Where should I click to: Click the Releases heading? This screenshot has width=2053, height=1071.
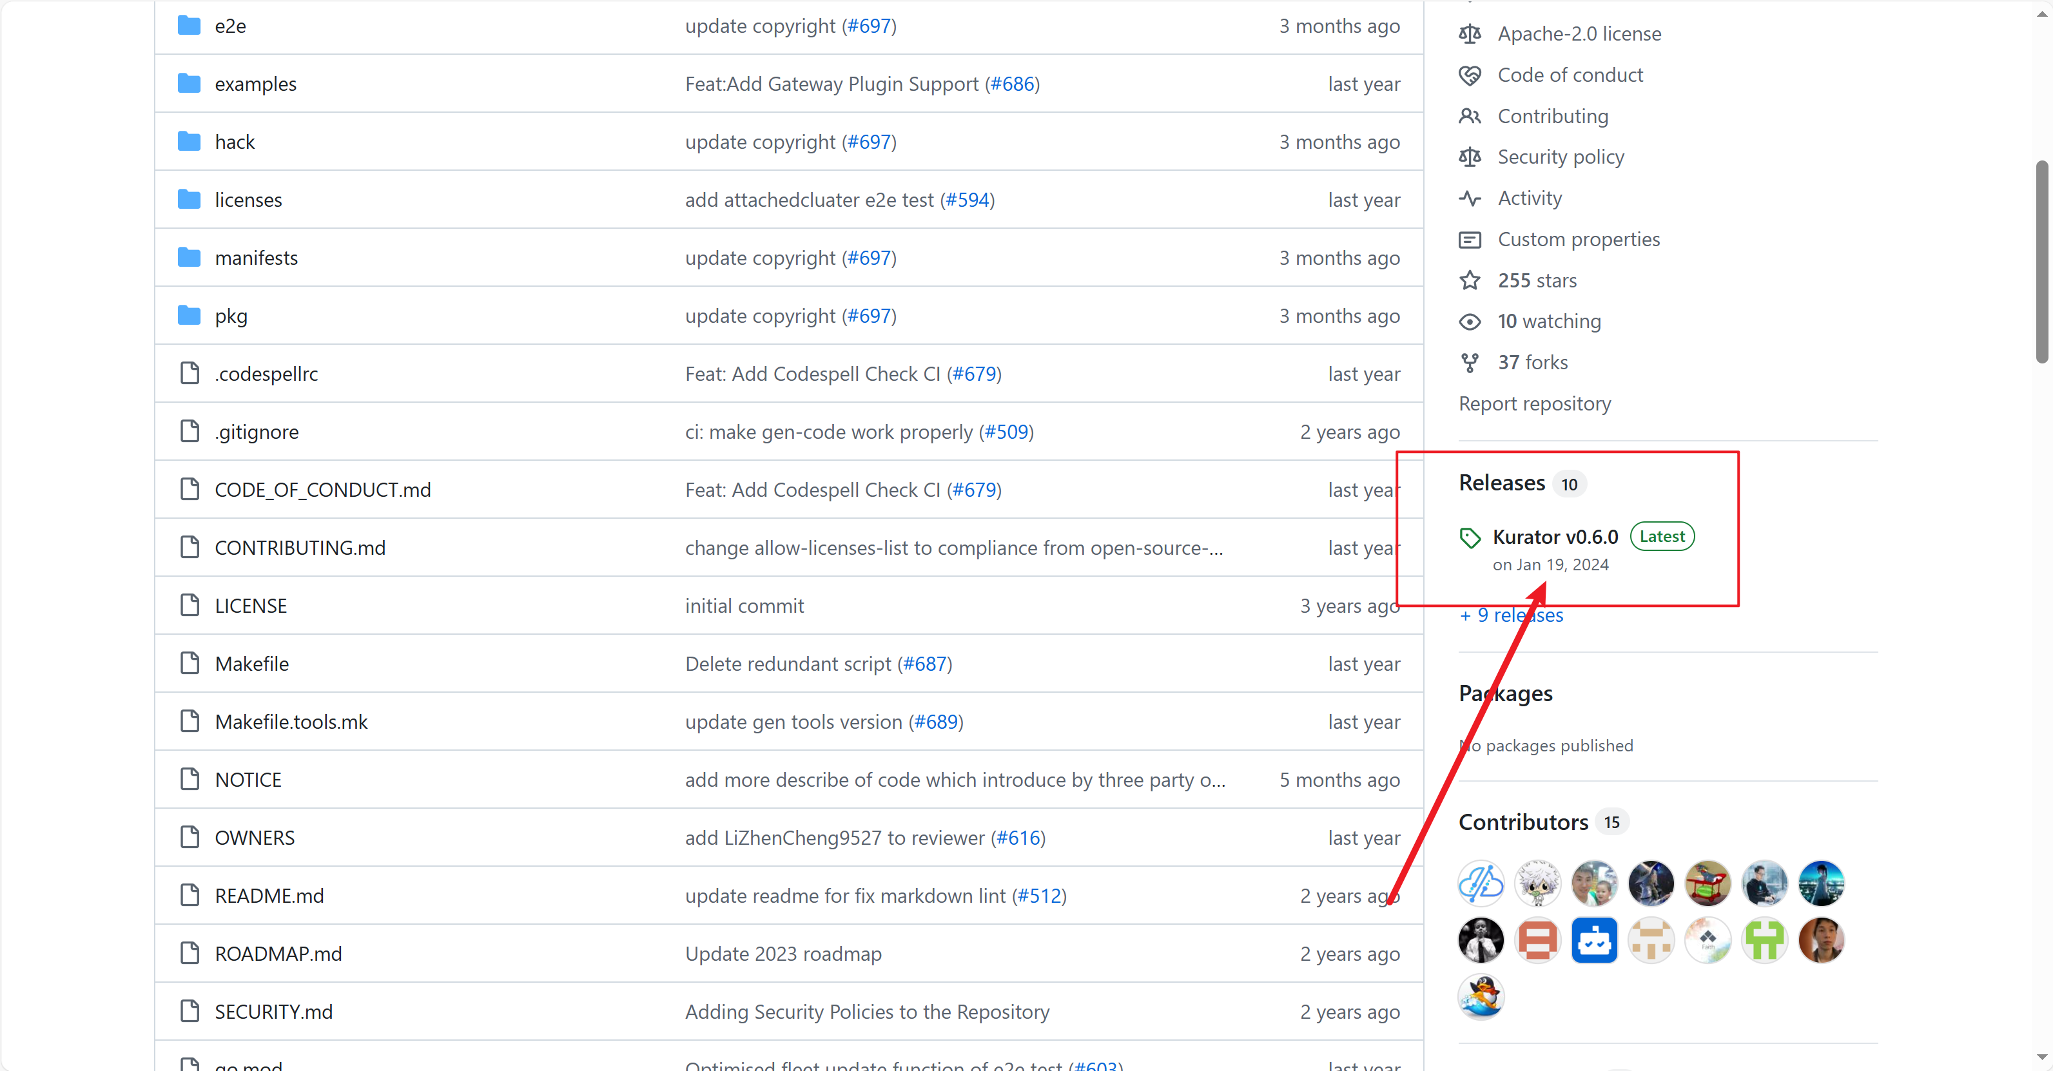point(1501,483)
